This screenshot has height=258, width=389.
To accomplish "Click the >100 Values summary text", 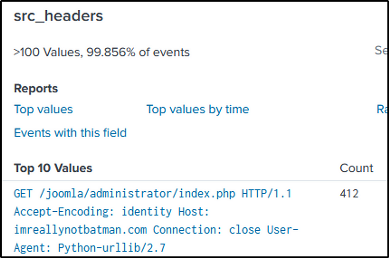I will (x=47, y=52).
